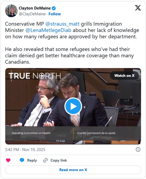This screenshot has width=146, height=179.
Task: Click Read more on X
Action: pos(73,170)
